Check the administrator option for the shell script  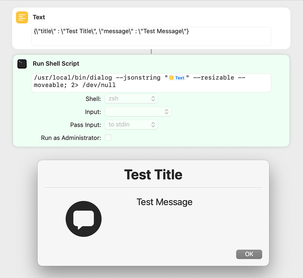tap(108, 138)
